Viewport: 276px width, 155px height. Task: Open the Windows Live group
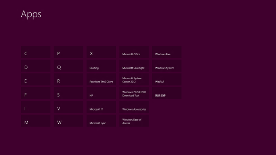167,52
